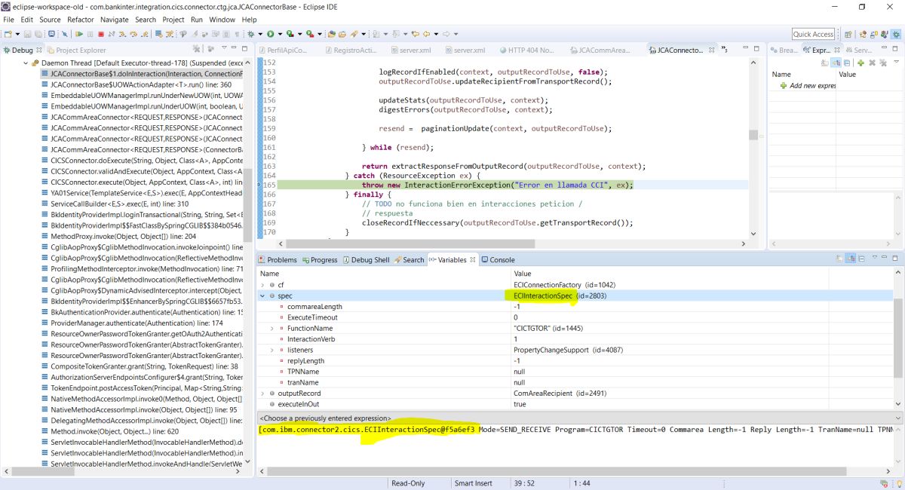Expand the outputRecord variable node
905x490 pixels.
(x=262, y=393)
